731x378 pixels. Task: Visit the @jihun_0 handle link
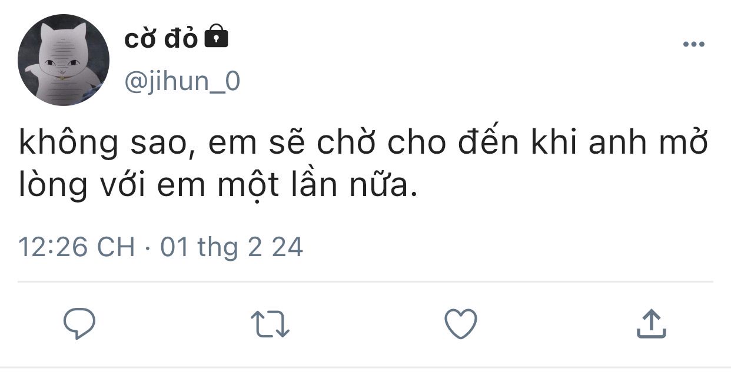tap(182, 82)
